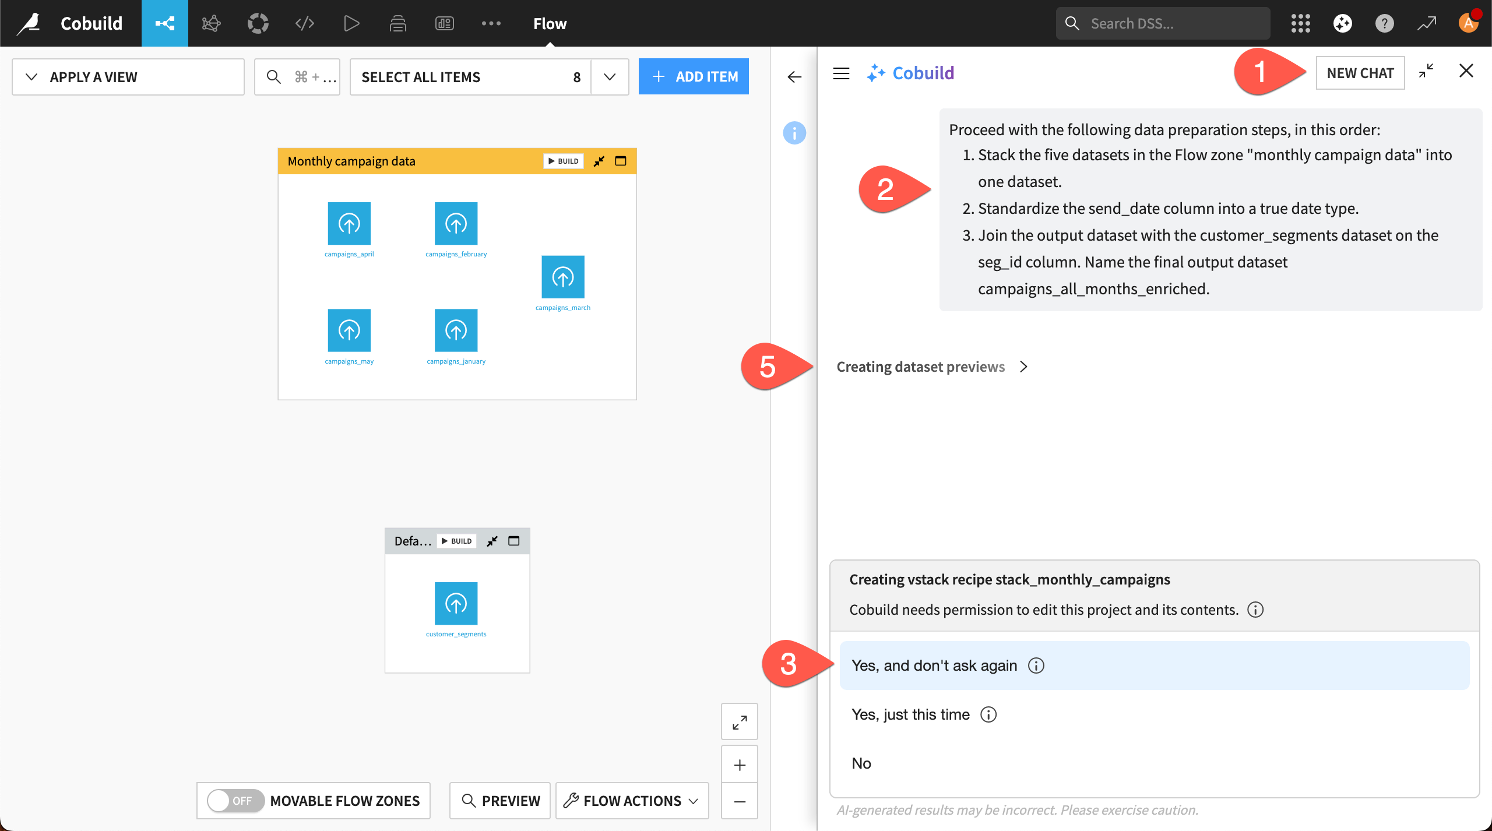This screenshot has width=1492, height=831.
Task: Open the Flow Actions dropdown
Action: [632, 801]
